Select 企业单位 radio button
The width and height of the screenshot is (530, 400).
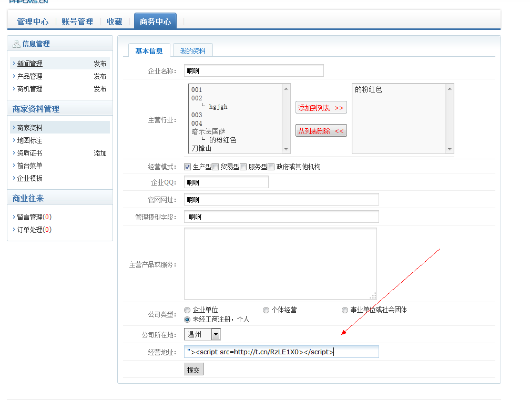pos(187,310)
